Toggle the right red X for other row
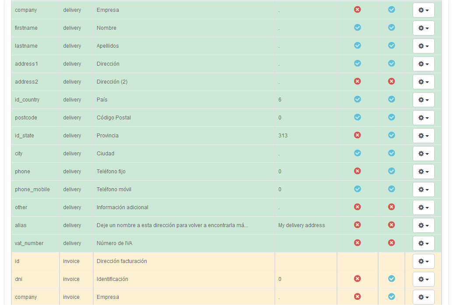Screen dimensions: 453x305 (x=391, y=207)
